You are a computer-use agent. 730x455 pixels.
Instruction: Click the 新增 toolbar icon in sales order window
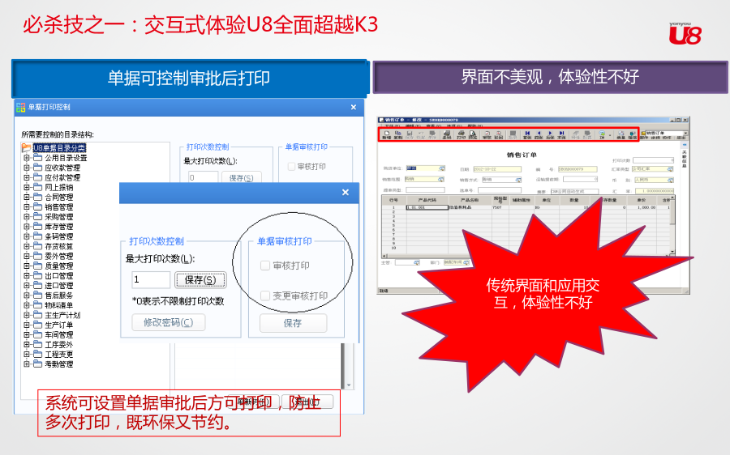(386, 134)
